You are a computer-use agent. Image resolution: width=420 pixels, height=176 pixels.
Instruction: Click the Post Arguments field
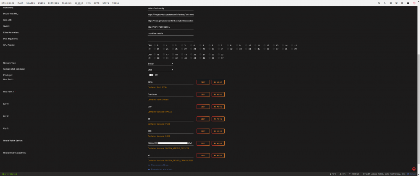coord(171,39)
